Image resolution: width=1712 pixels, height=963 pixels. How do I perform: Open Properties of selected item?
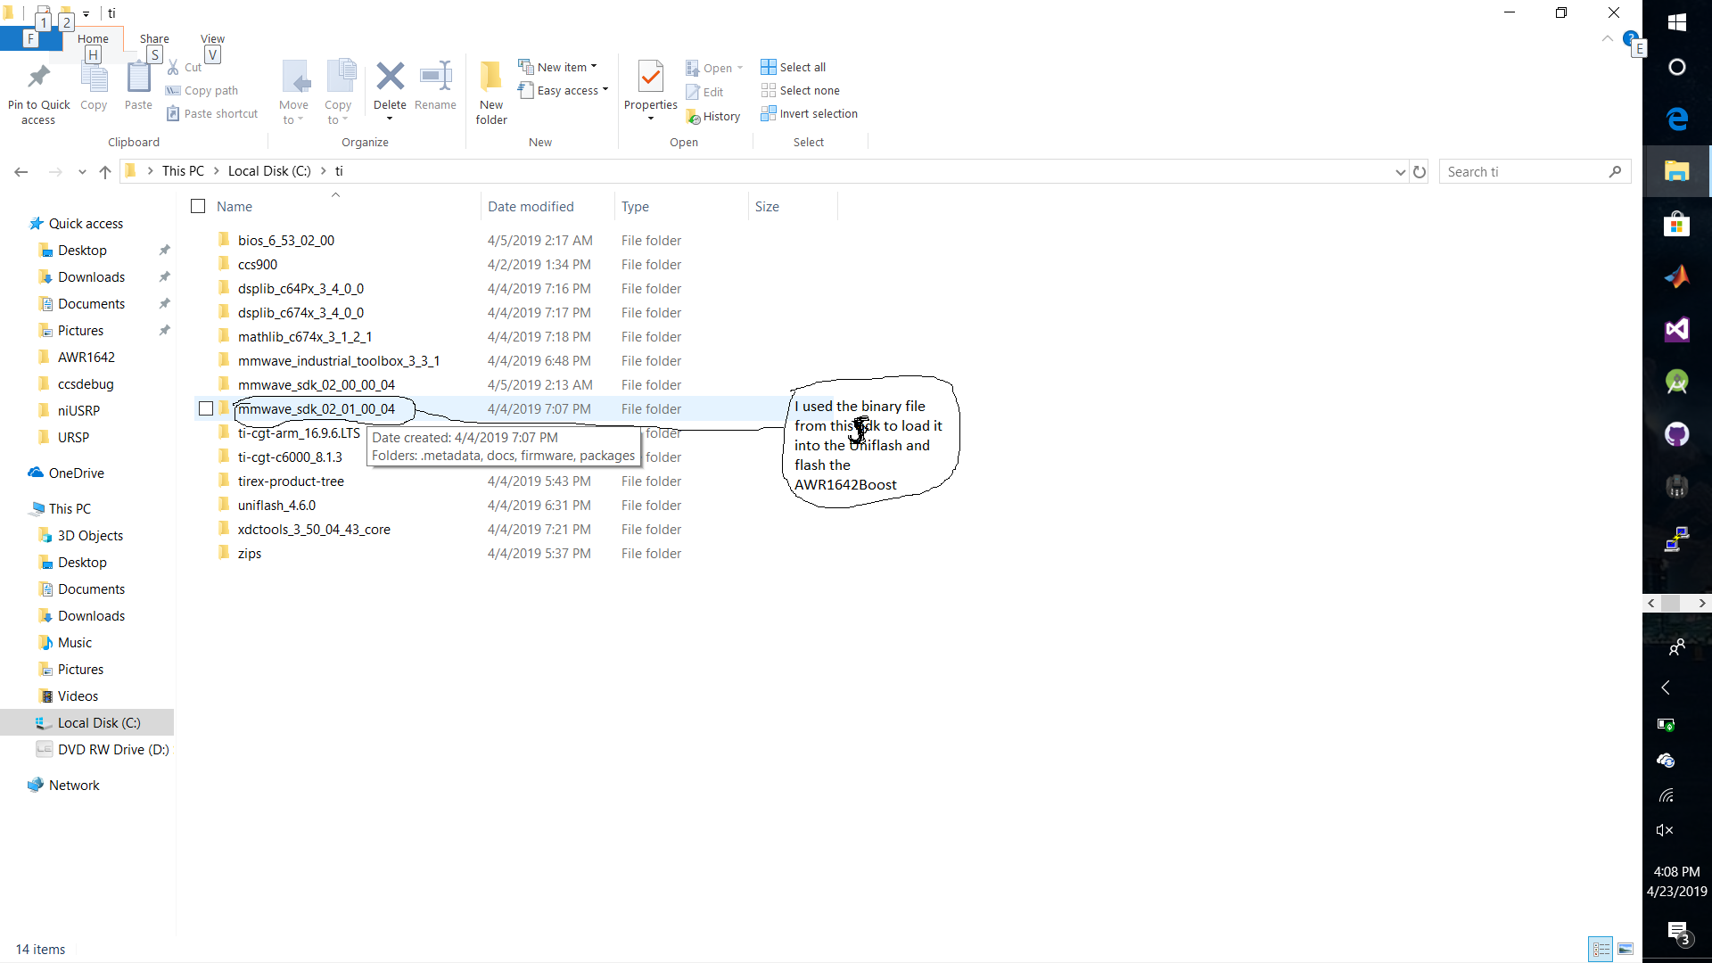(x=651, y=91)
